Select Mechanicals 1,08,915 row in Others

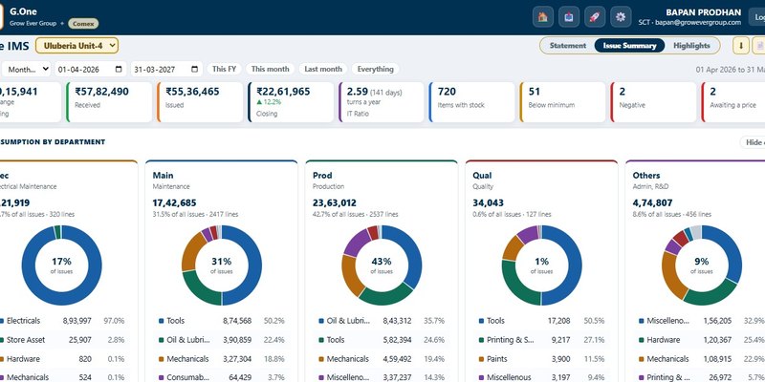pyautogui.click(x=700, y=359)
